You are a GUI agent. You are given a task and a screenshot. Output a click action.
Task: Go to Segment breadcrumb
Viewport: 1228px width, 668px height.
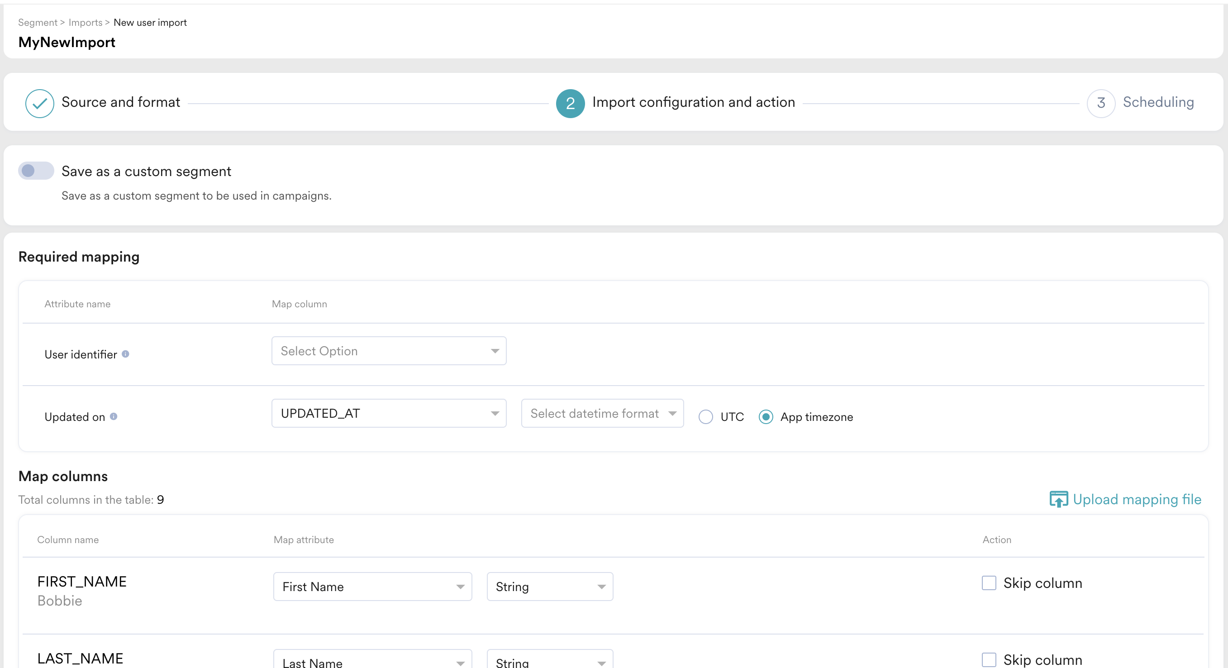[x=37, y=23]
